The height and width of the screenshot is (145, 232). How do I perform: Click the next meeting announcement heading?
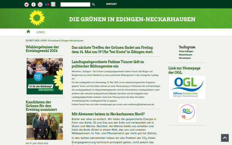coord(113,49)
